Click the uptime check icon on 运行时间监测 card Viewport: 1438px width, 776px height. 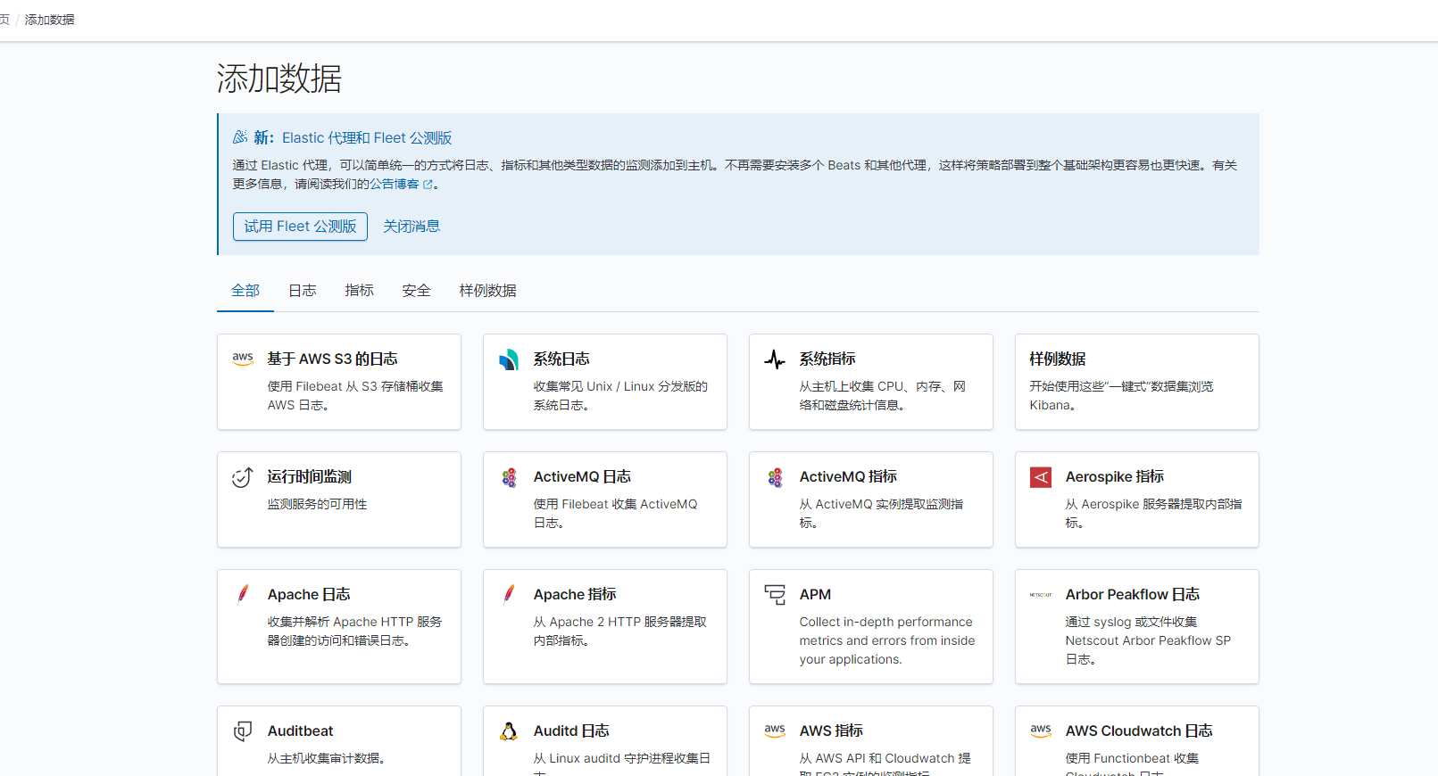point(243,477)
